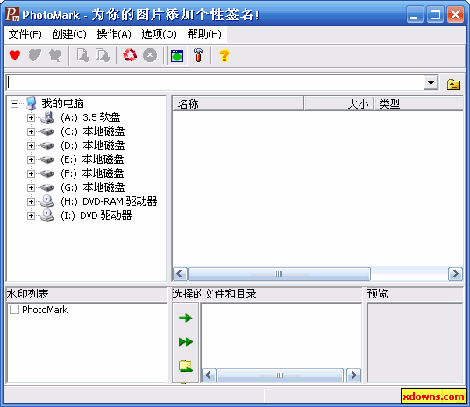The width and height of the screenshot is (470, 407).
Task: Toggle the green preview window icon
Action: click(x=177, y=56)
